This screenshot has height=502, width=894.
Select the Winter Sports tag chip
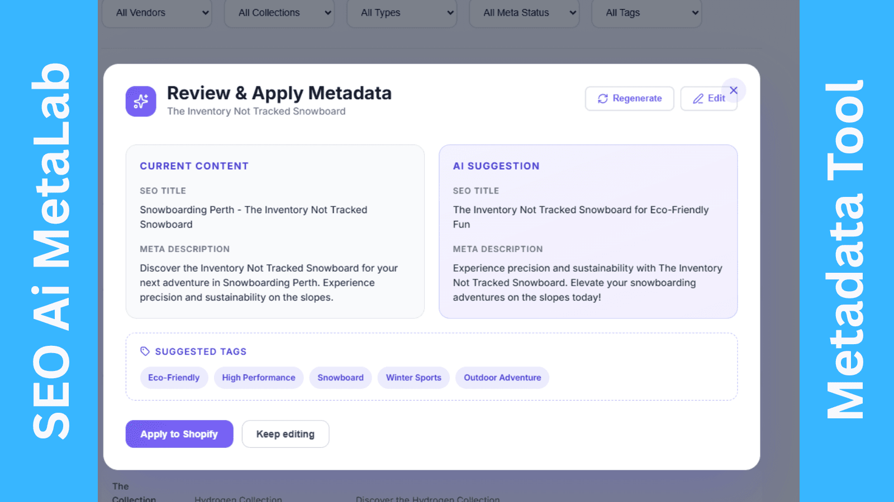click(x=413, y=378)
